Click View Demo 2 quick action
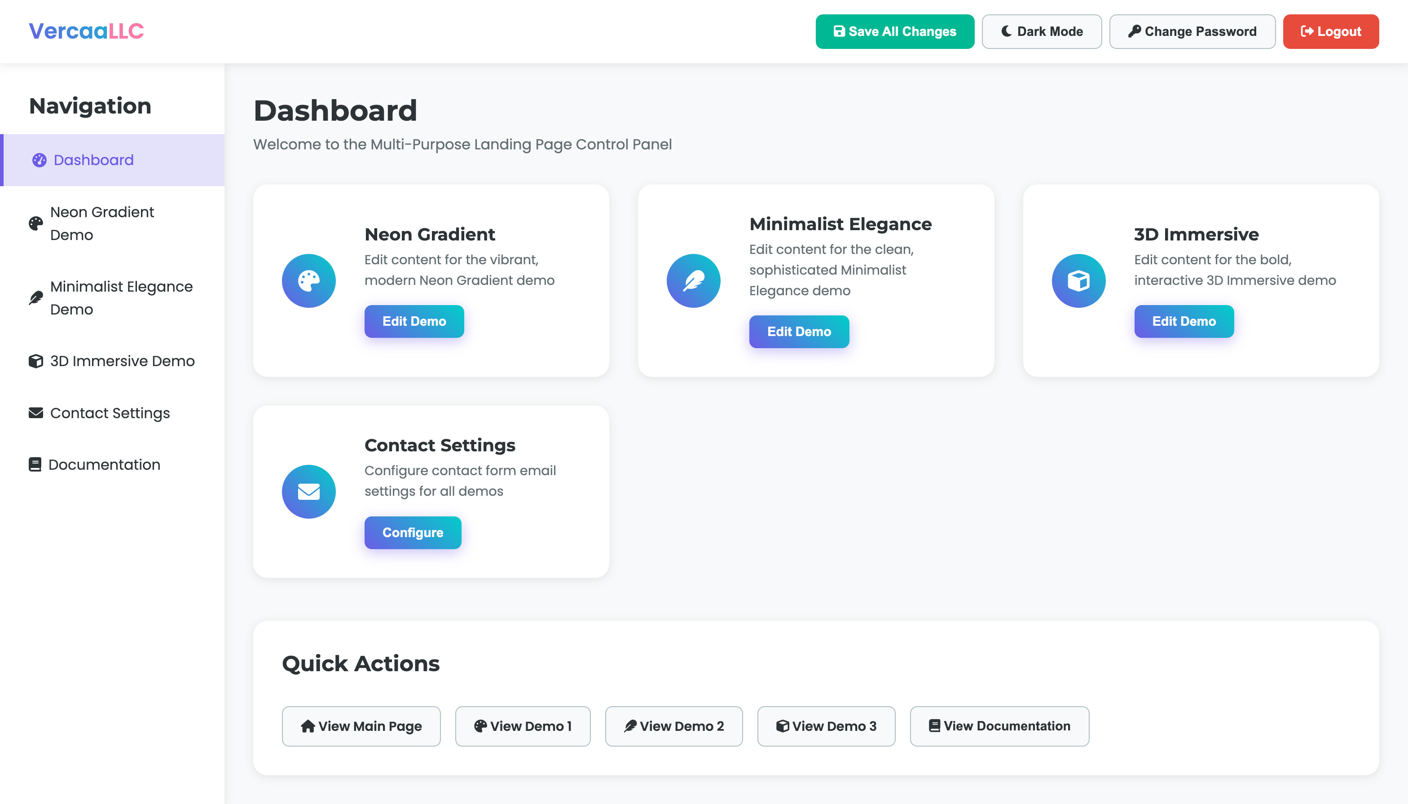 673,726
